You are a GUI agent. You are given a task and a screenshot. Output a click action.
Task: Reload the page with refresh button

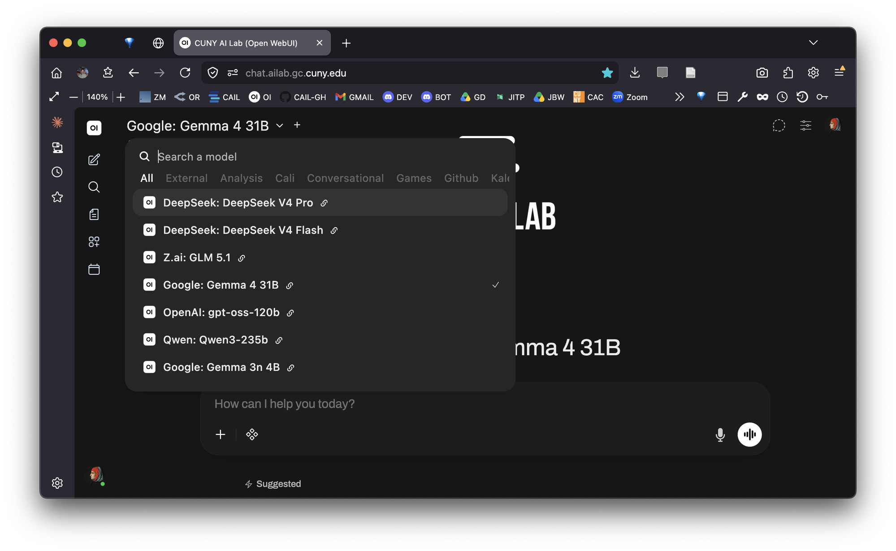click(185, 73)
